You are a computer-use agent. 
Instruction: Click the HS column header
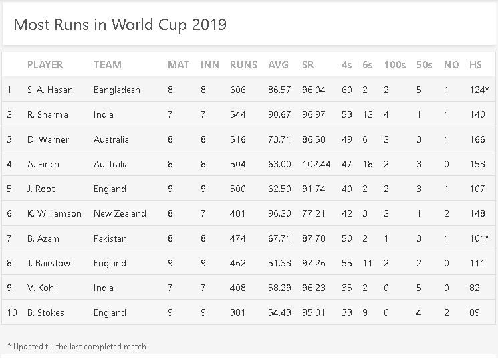pyautogui.click(x=475, y=65)
